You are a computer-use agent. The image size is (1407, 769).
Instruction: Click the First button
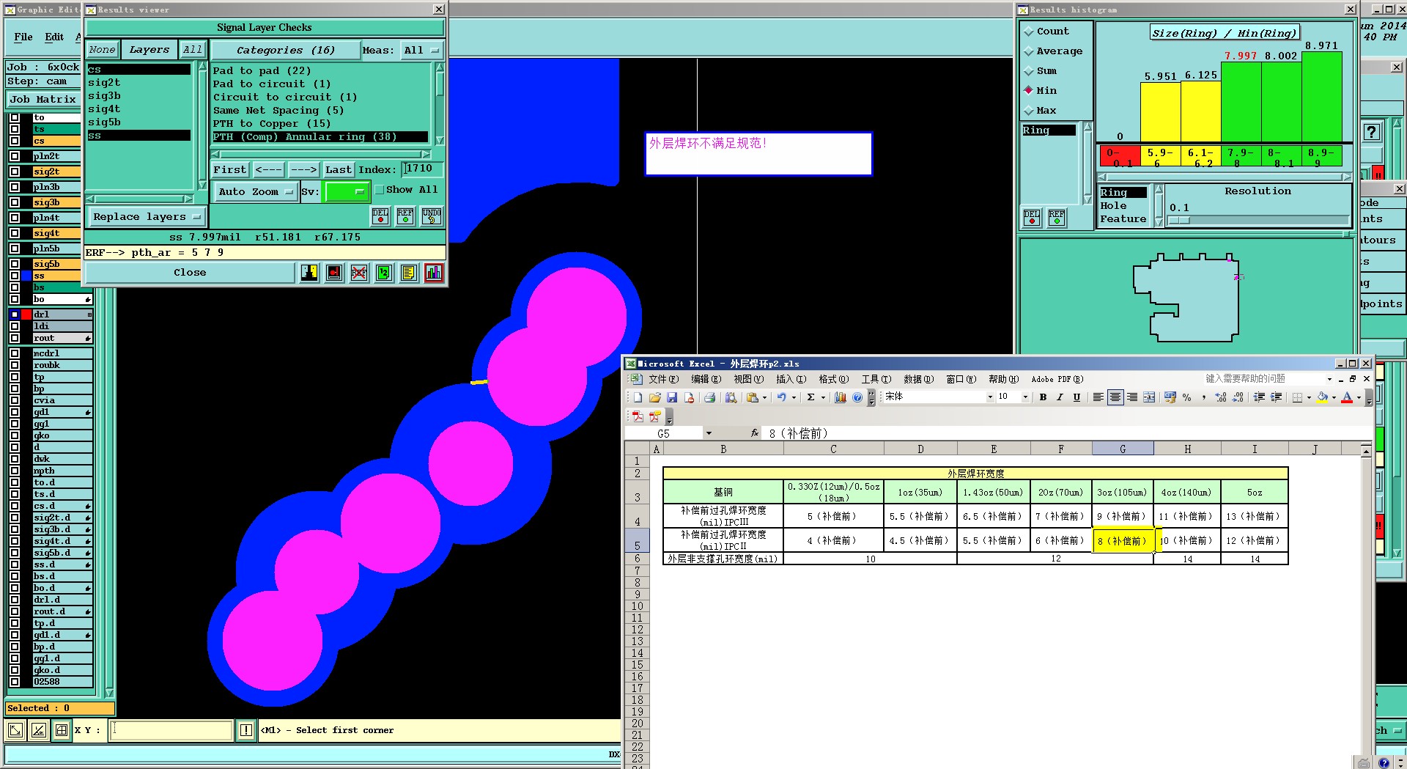point(230,170)
